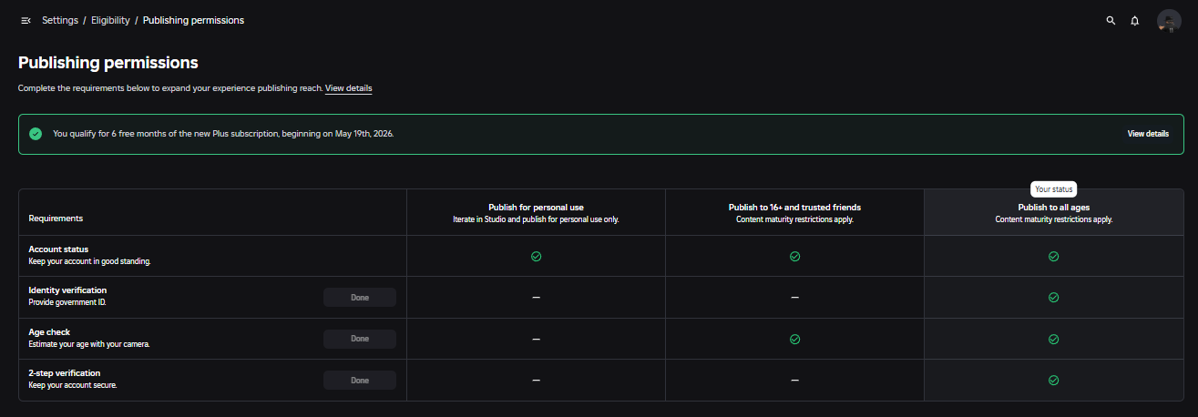1198x417 pixels.
Task: Open the notifications bell
Action: [1135, 20]
